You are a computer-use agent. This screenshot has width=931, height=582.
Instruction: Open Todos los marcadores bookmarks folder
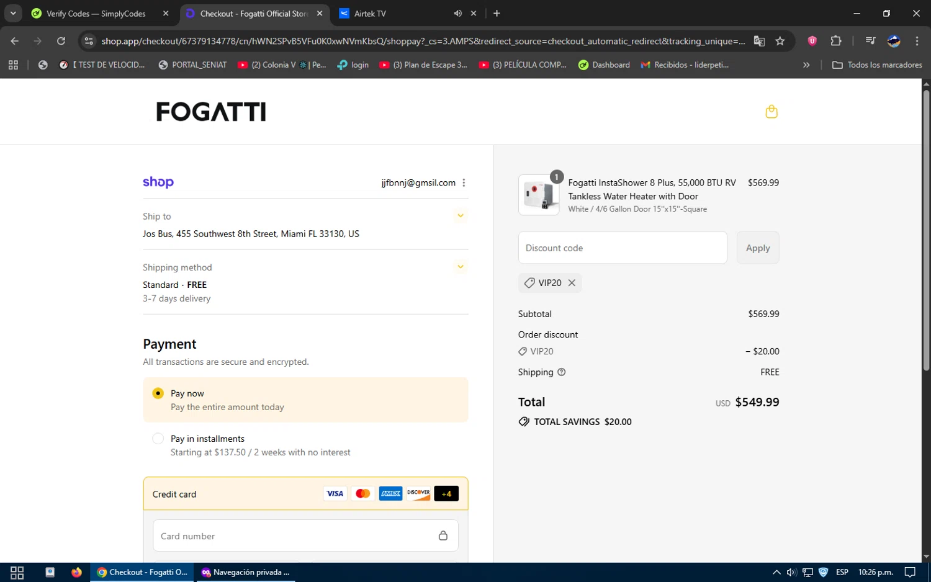point(877,65)
